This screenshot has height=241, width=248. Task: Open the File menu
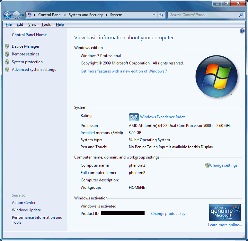(9, 24)
